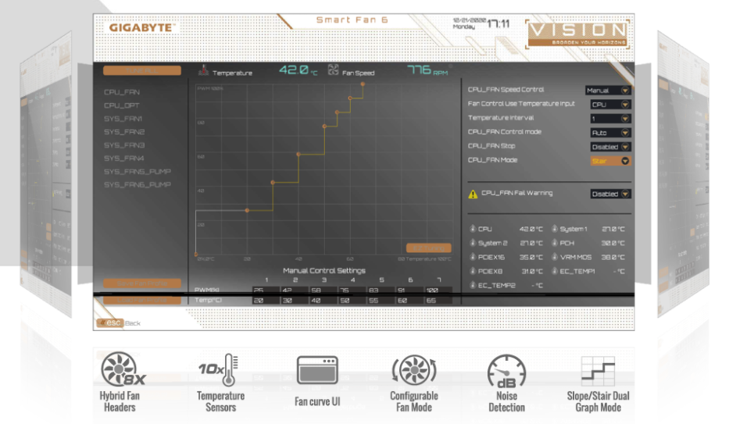The width and height of the screenshot is (729, 424).
Task: Click the 10x Temperature Sensors icon
Action: coord(219,369)
